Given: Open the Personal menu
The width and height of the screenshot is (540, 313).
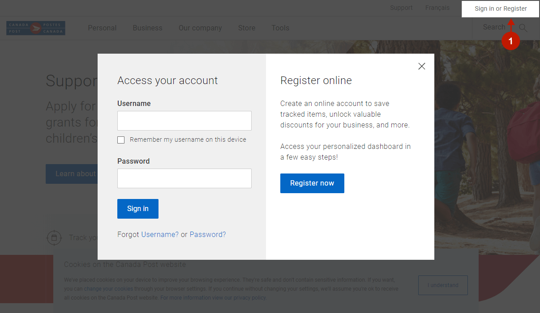Looking at the screenshot, I should 102,28.
